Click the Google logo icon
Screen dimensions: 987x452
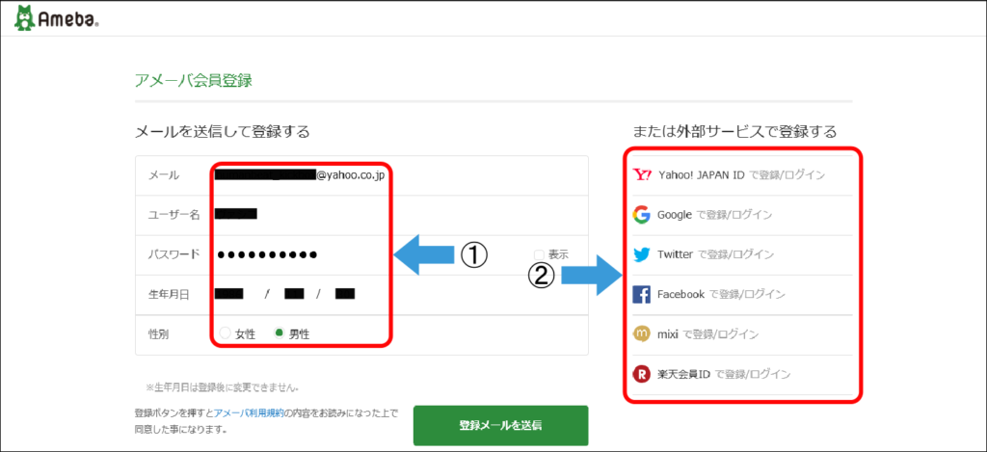642,215
